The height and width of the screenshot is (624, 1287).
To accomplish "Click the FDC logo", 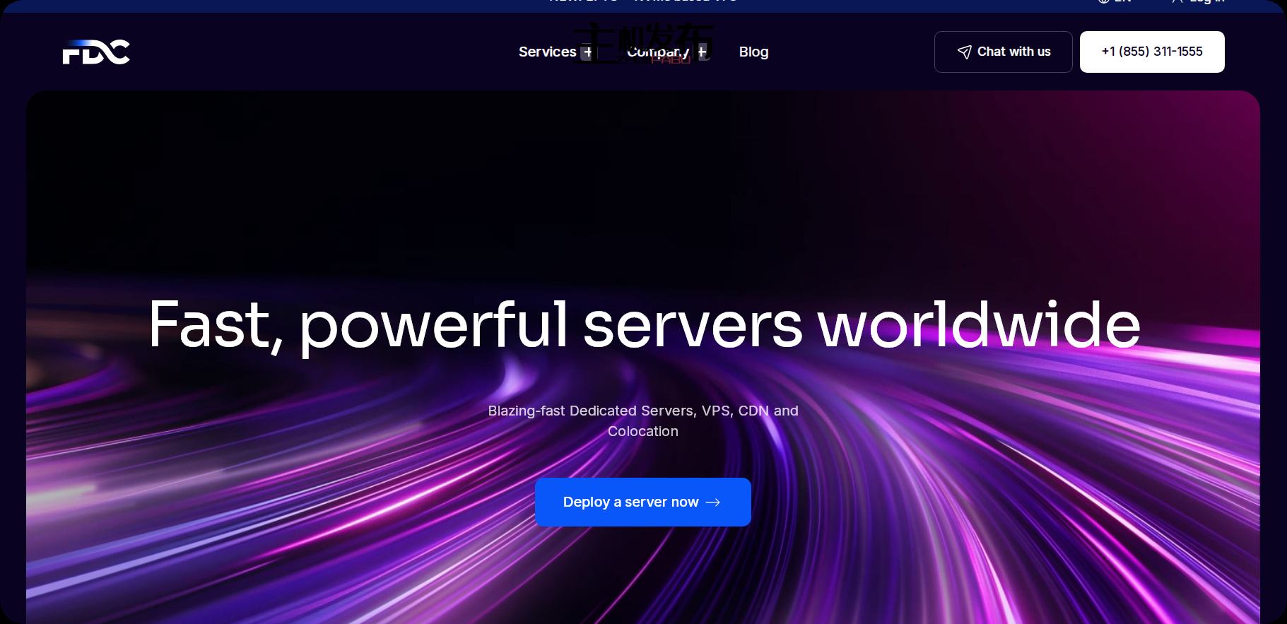I will 96,52.
